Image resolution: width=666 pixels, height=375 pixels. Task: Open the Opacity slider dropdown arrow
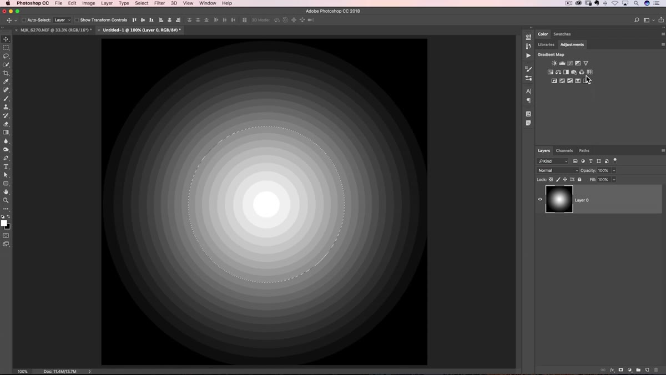point(614,170)
